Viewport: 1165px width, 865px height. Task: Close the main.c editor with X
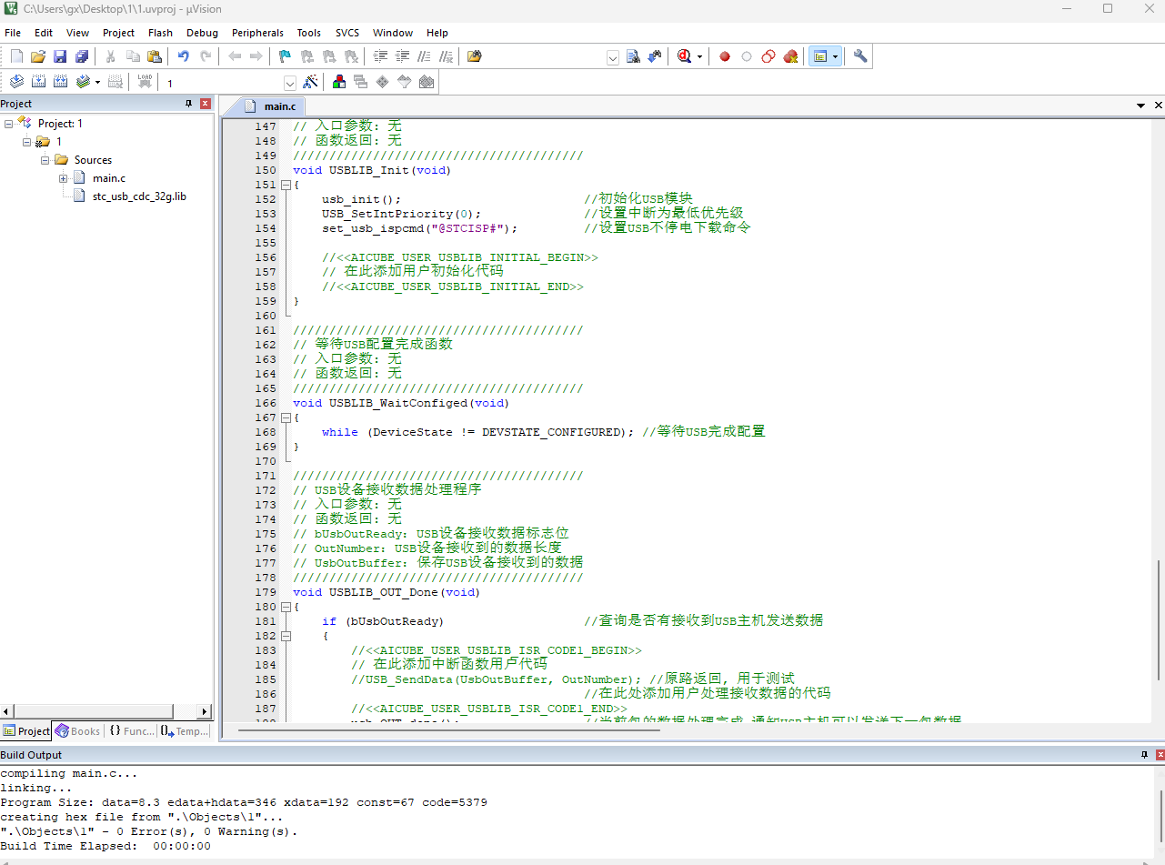tap(1159, 106)
